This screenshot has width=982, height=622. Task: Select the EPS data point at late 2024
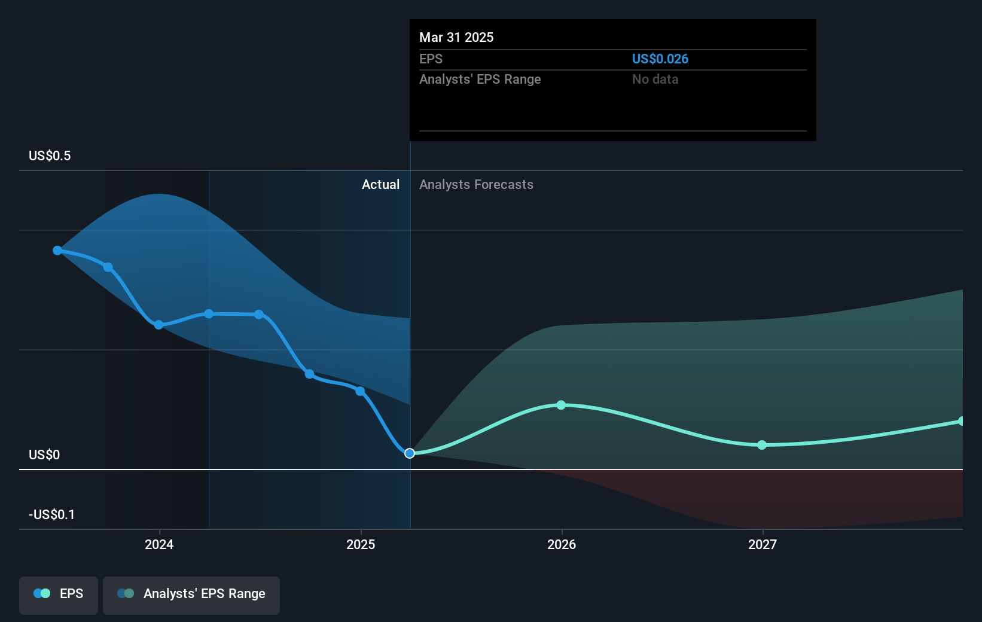(309, 374)
